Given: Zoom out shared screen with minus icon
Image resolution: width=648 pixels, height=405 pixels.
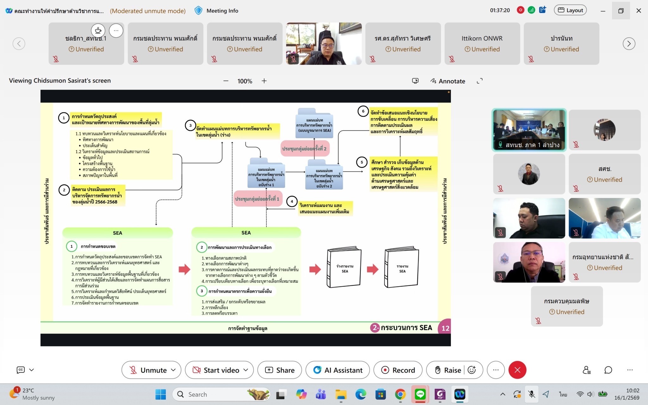Looking at the screenshot, I should pos(226,81).
